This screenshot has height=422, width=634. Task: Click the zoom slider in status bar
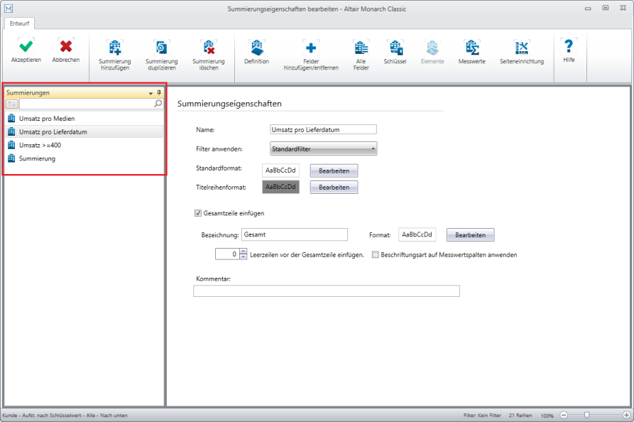(x=586, y=415)
